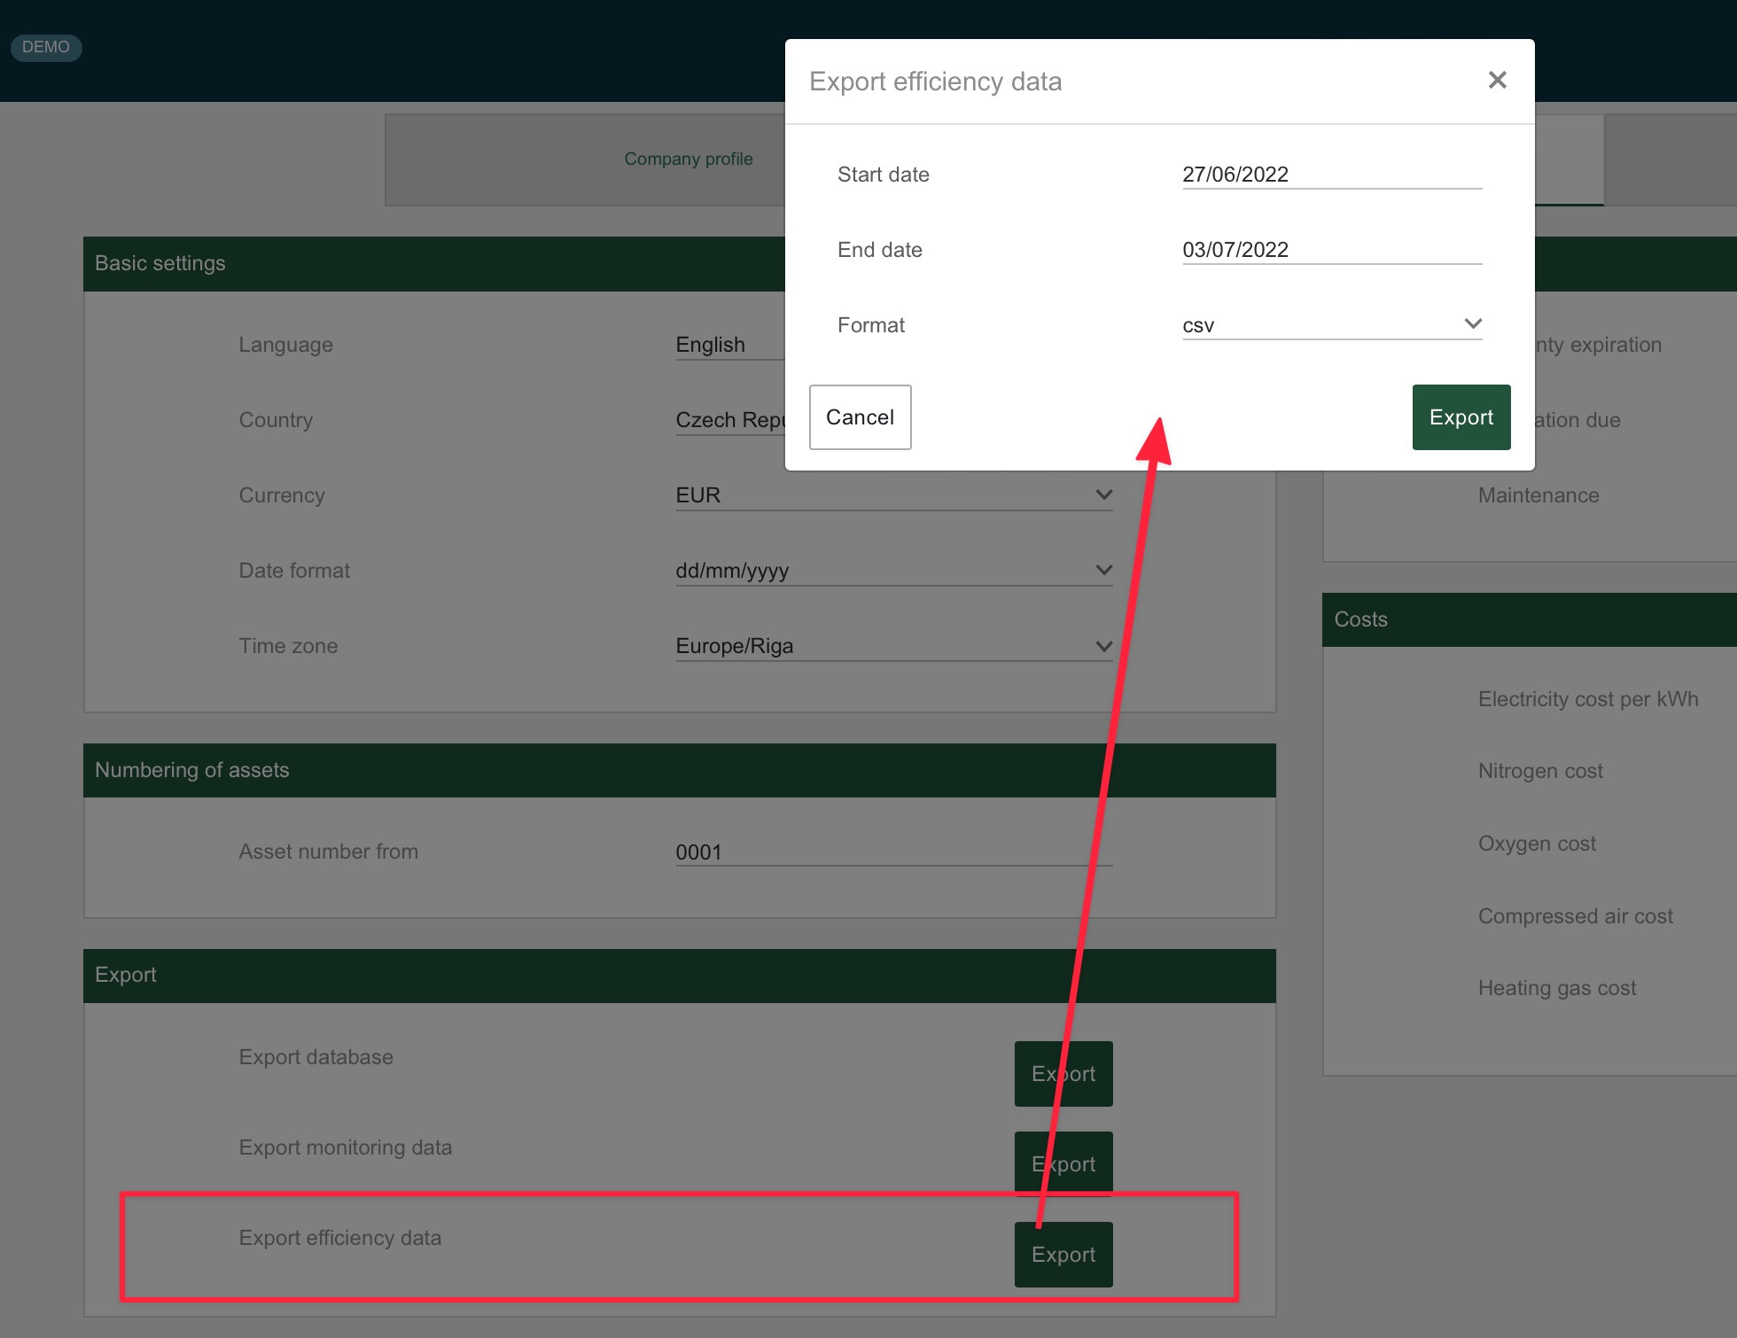Close the Export efficiency data dialog

pyautogui.click(x=1497, y=81)
